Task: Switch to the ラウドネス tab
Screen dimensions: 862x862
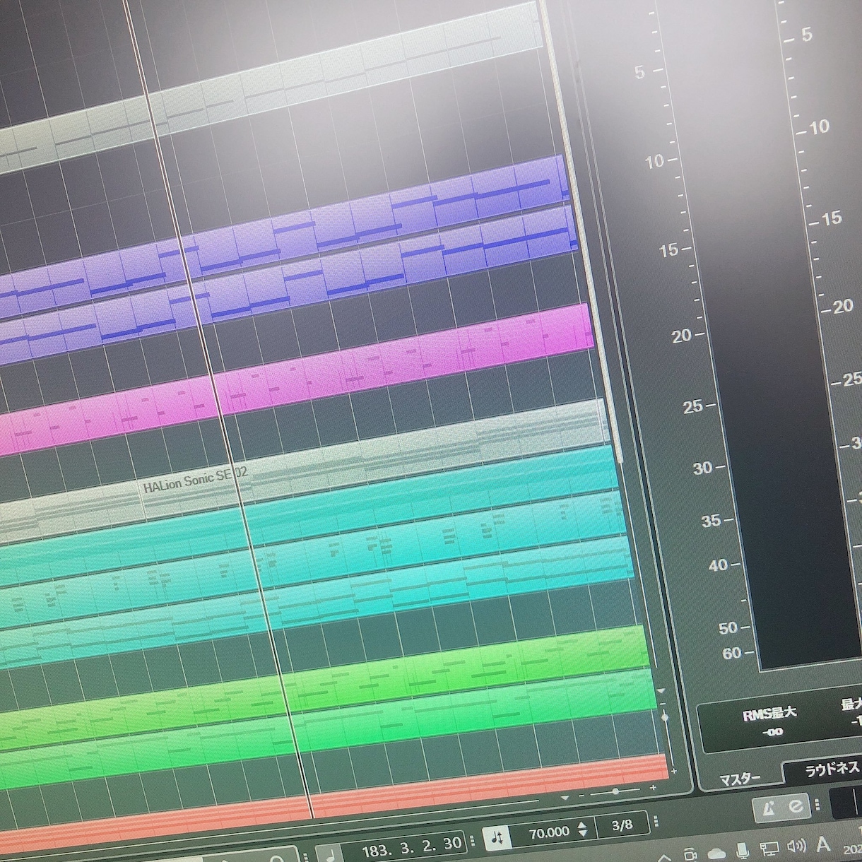Action: 832,769
